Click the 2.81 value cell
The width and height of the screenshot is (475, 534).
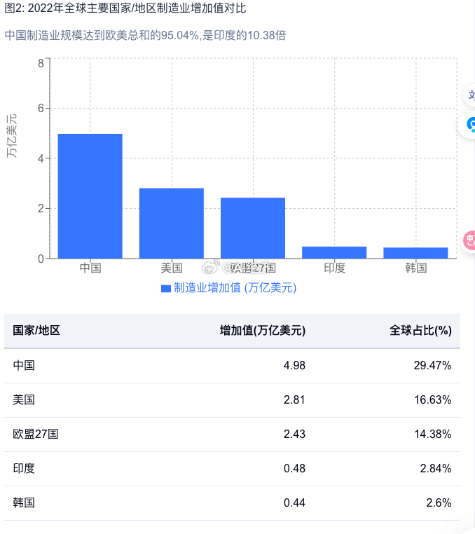pos(294,400)
